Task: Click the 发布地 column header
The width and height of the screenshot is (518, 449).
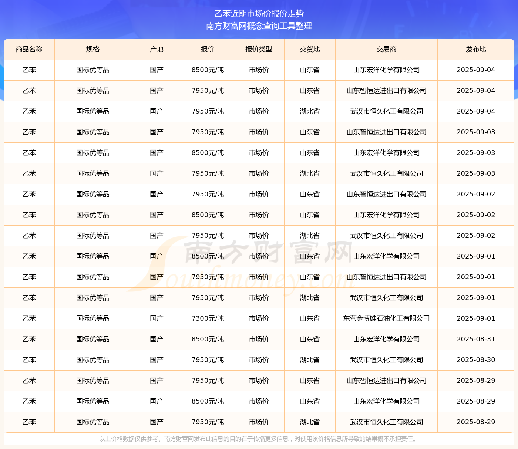Action: (x=476, y=49)
